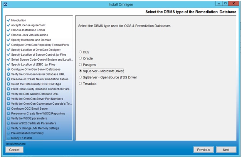This screenshot has width=242, height=158.
Task: Click circle icon beside Select the Data Quality DB's DBMS type
Action: (8, 84)
